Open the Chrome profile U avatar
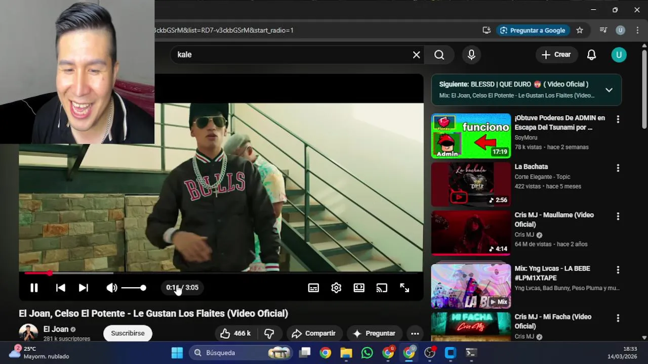This screenshot has height=364, width=648. [620, 30]
